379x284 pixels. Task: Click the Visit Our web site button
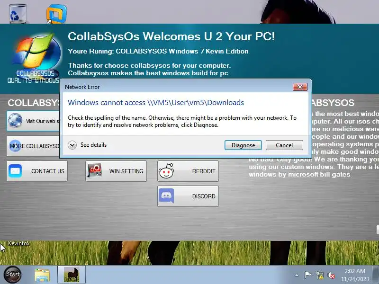coord(33,121)
